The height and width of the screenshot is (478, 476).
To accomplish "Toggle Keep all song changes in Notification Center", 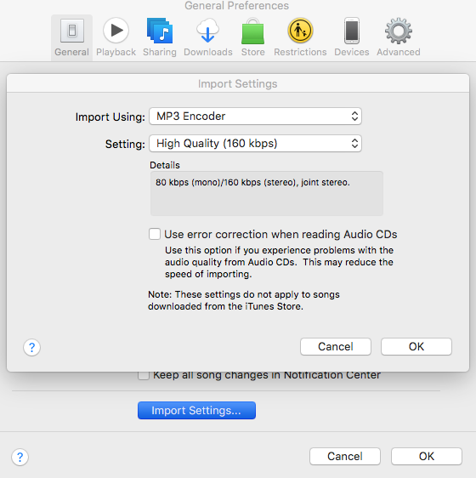I will click(144, 375).
